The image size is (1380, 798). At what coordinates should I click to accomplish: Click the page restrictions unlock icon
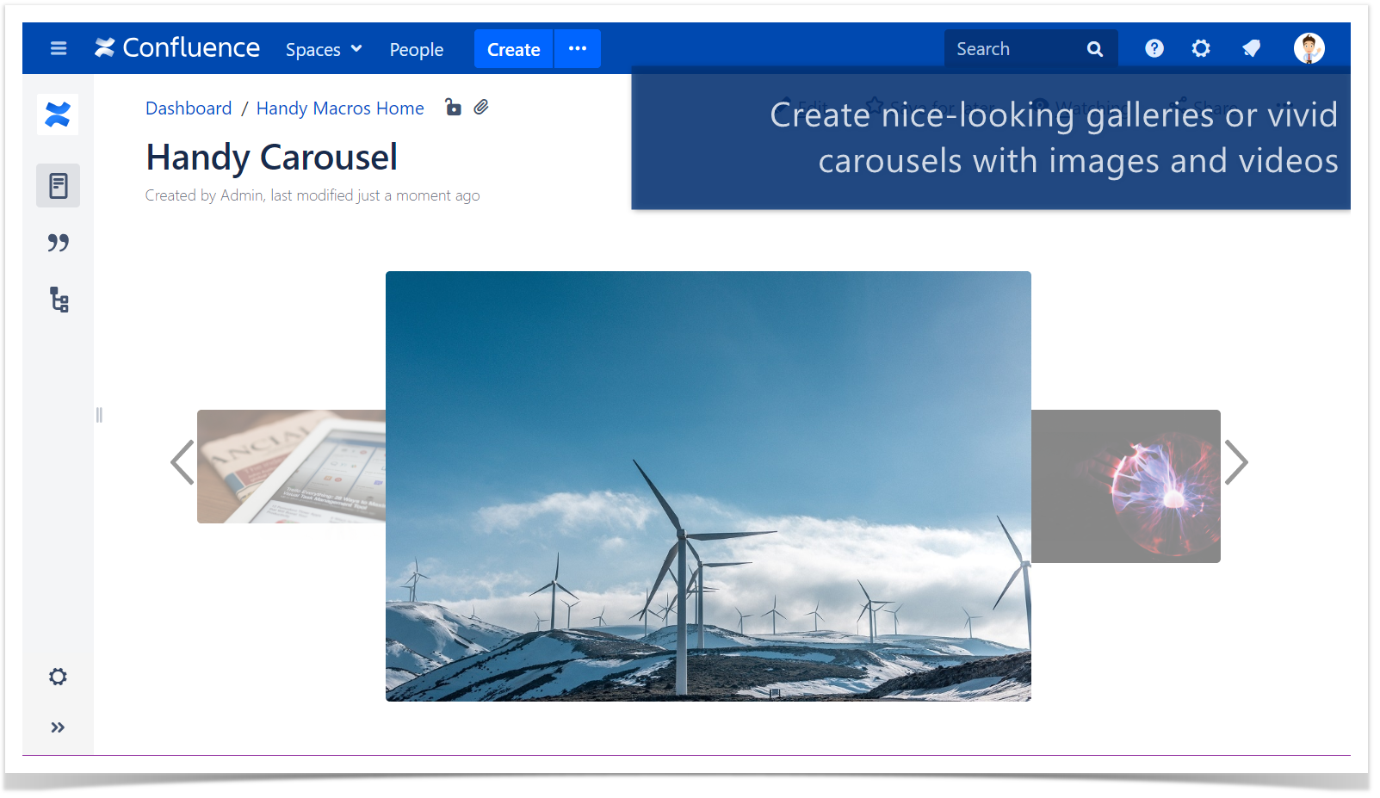point(453,107)
